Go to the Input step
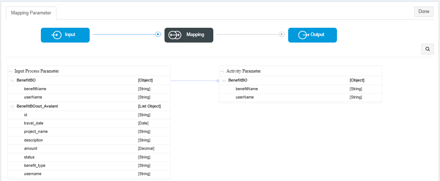Screen dimensions: 440x181 pos(65,35)
